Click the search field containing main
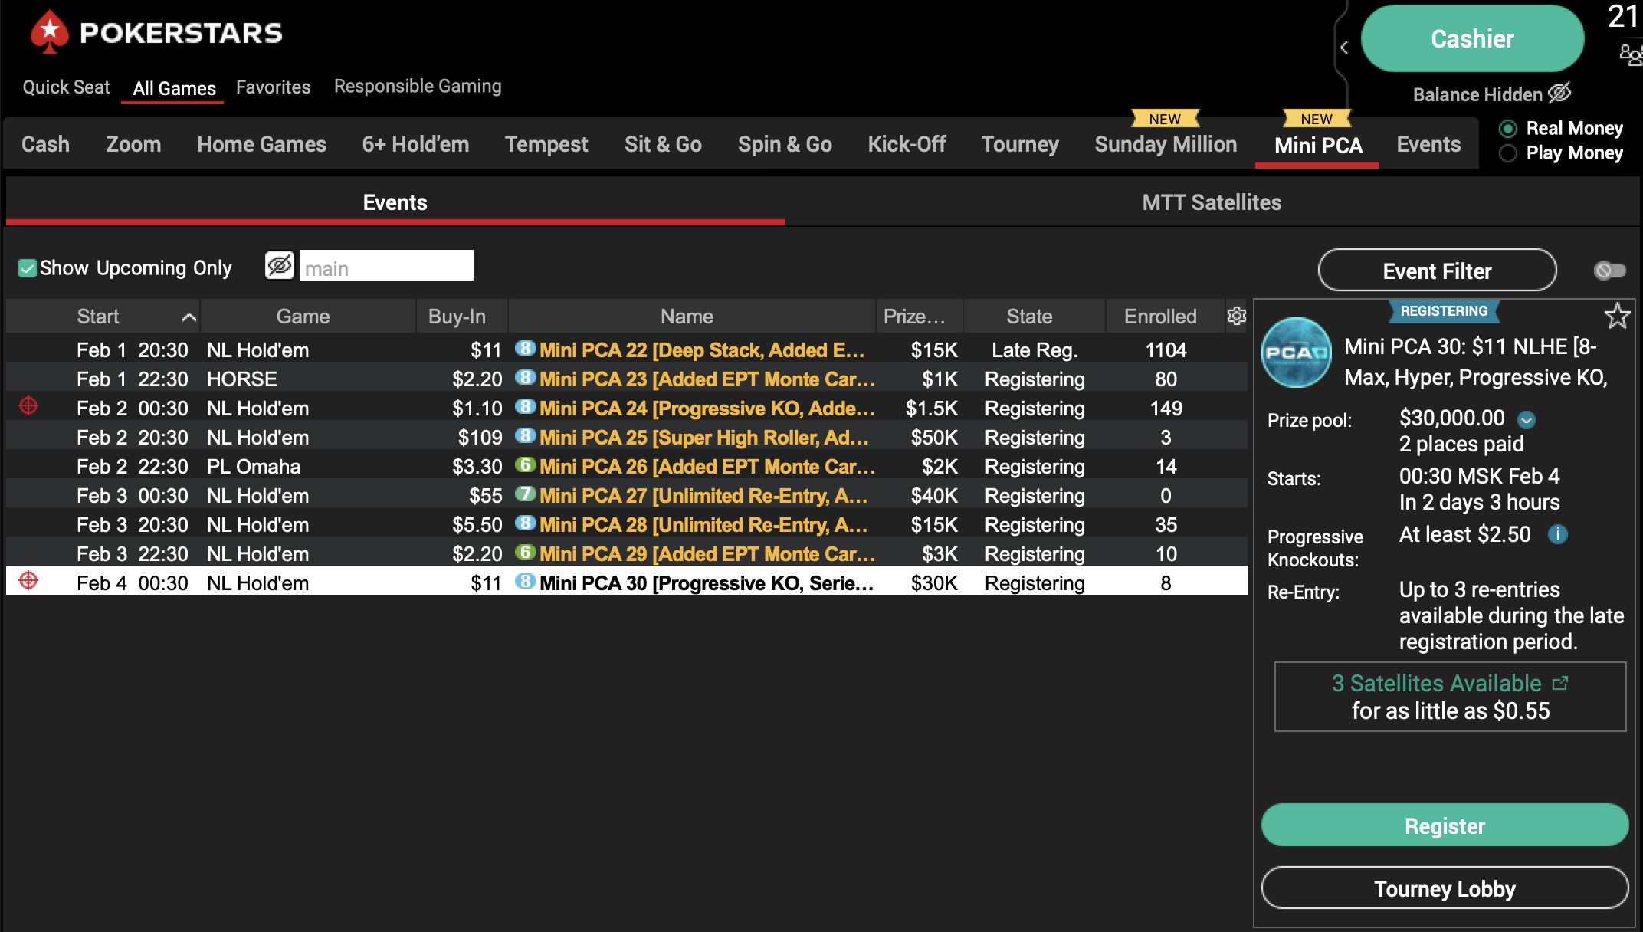Image resolution: width=1643 pixels, height=932 pixels. click(x=386, y=265)
